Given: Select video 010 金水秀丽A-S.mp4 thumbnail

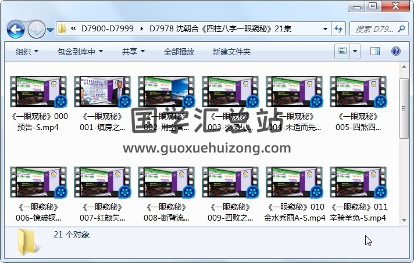Looking at the screenshot, I should (294, 182).
